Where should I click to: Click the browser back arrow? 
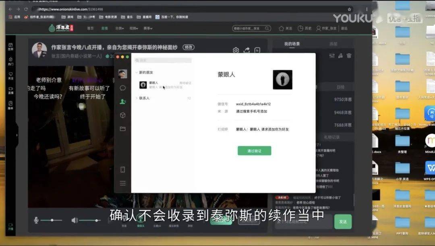(x=10, y=9)
